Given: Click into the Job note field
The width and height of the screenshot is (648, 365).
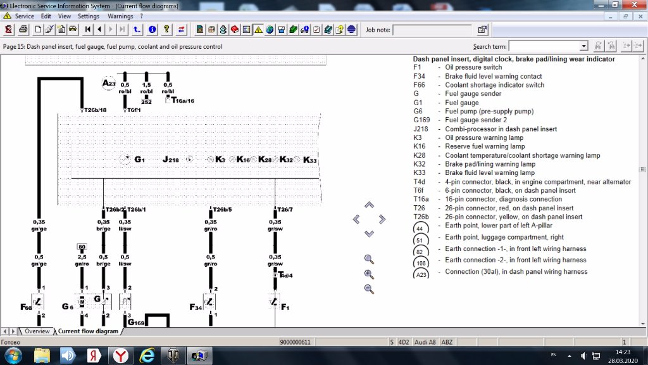Looking at the screenshot, I should pyautogui.click(x=432, y=30).
